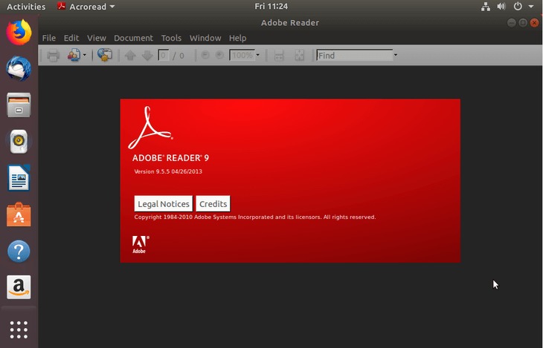Open the Help menu
The width and height of the screenshot is (543, 348).
coord(237,38)
